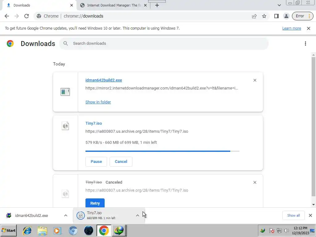Share this page via the share icon
316x237 pixels.
(254, 16)
